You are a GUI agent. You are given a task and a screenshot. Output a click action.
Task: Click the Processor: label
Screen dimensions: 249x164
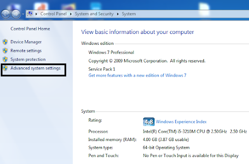pyautogui.click(x=98, y=132)
